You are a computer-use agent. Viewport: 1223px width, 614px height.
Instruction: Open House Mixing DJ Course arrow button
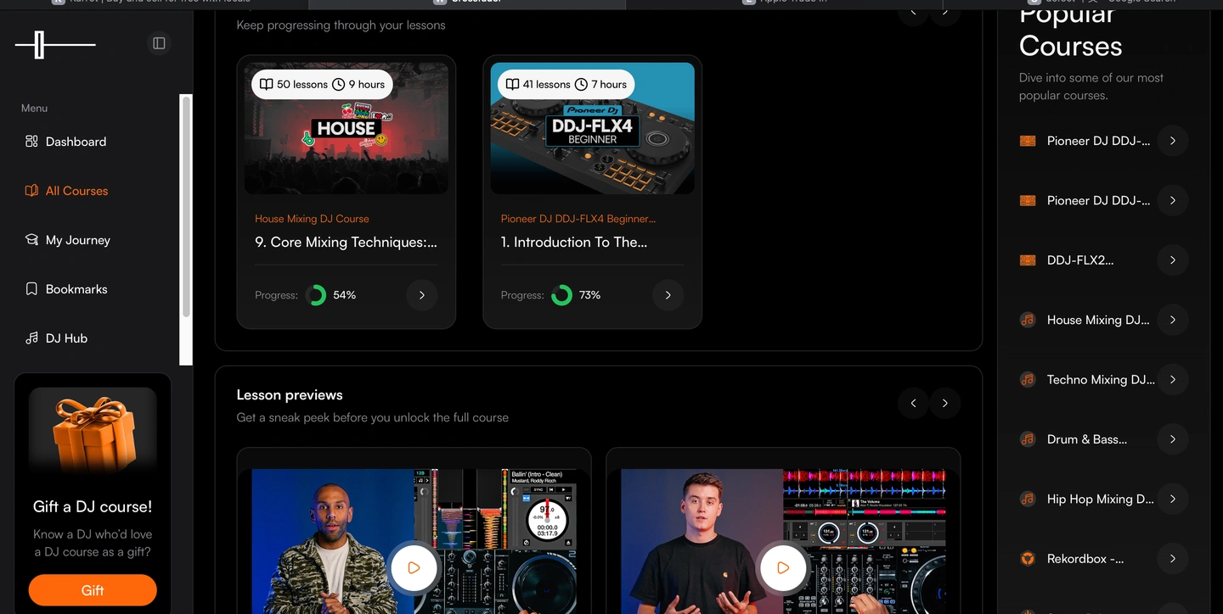(x=421, y=295)
